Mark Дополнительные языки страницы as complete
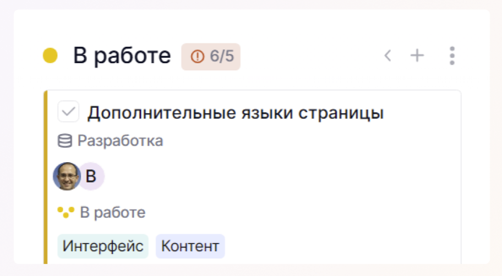The width and height of the screenshot is (502, 276). point(69,112)
